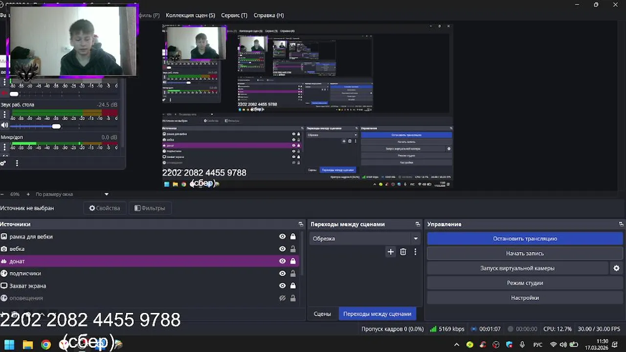Hide the подписчики source
626x352 pixels.
click(282, 273)
